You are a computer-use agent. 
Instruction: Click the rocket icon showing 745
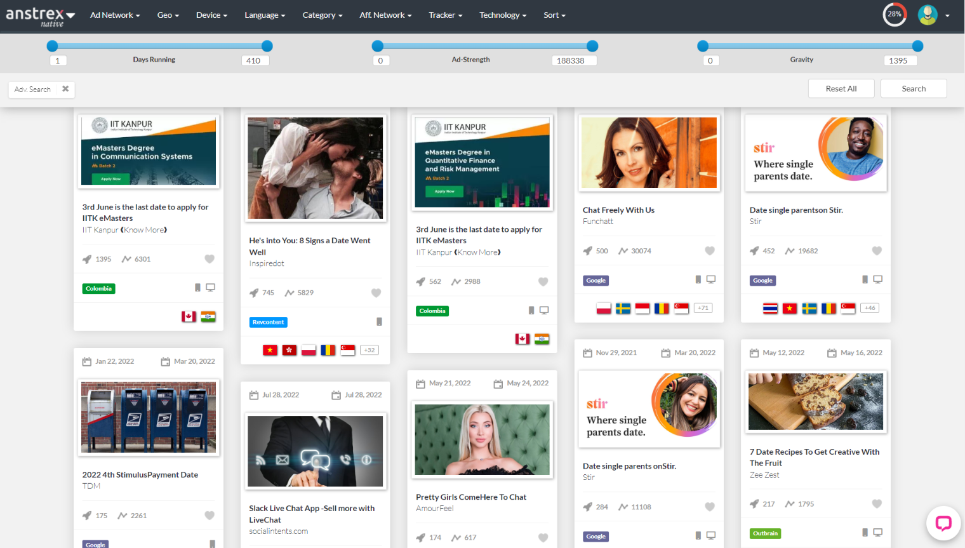coord(254,293)
